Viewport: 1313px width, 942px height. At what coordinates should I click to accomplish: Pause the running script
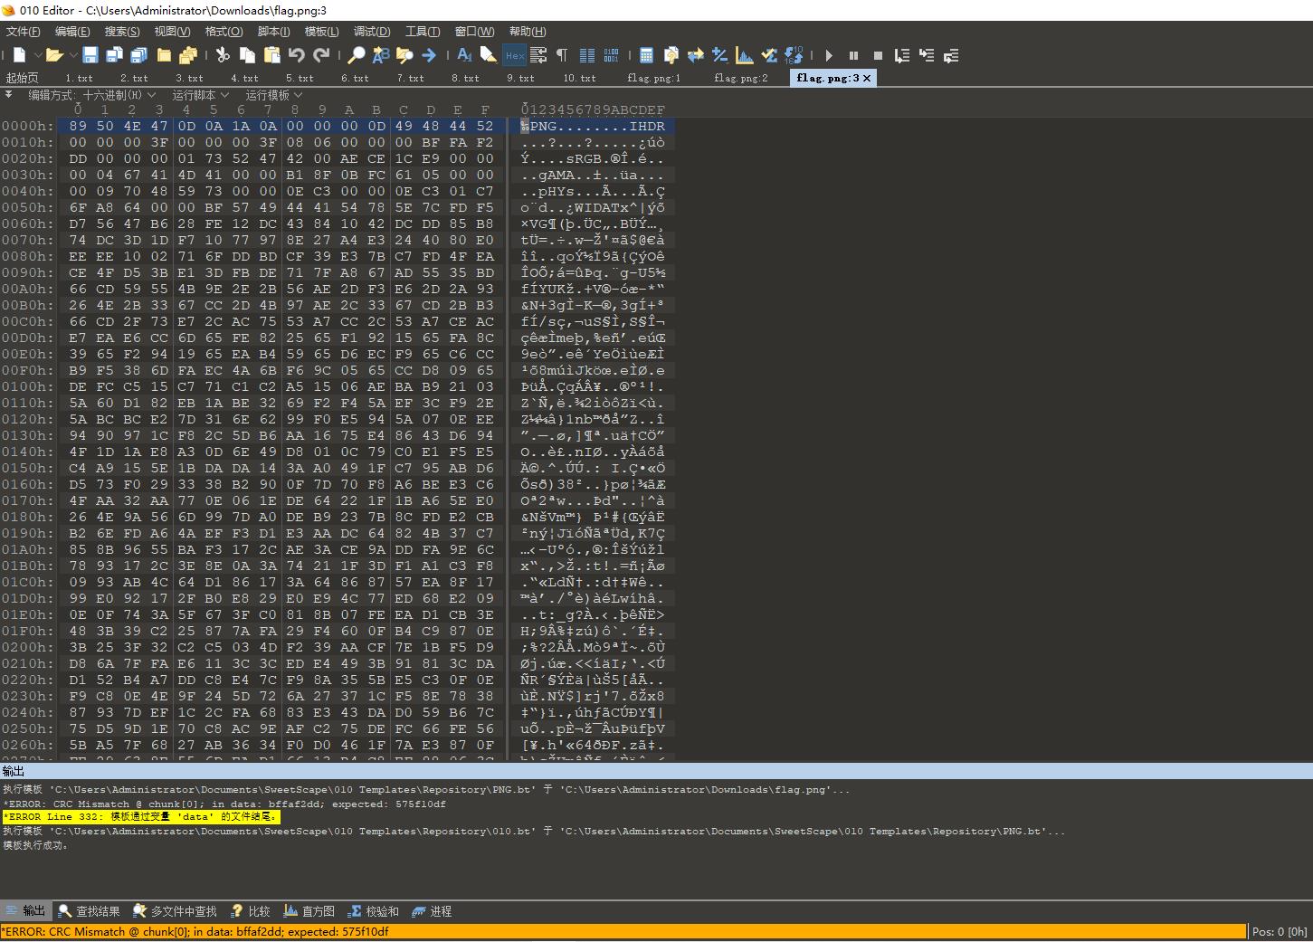point(853,55)
